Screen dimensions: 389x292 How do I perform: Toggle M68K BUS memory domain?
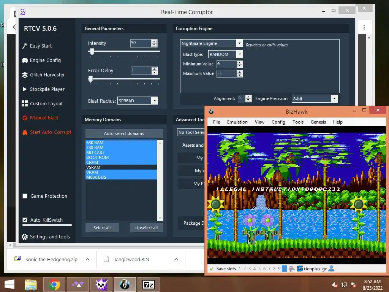pyautogui.click(x=121, y=177)
